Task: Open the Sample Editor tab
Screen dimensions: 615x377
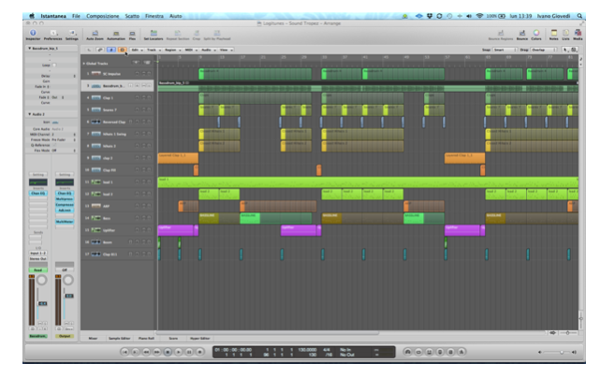Action: pyautogui.click(x=120, y=339)
